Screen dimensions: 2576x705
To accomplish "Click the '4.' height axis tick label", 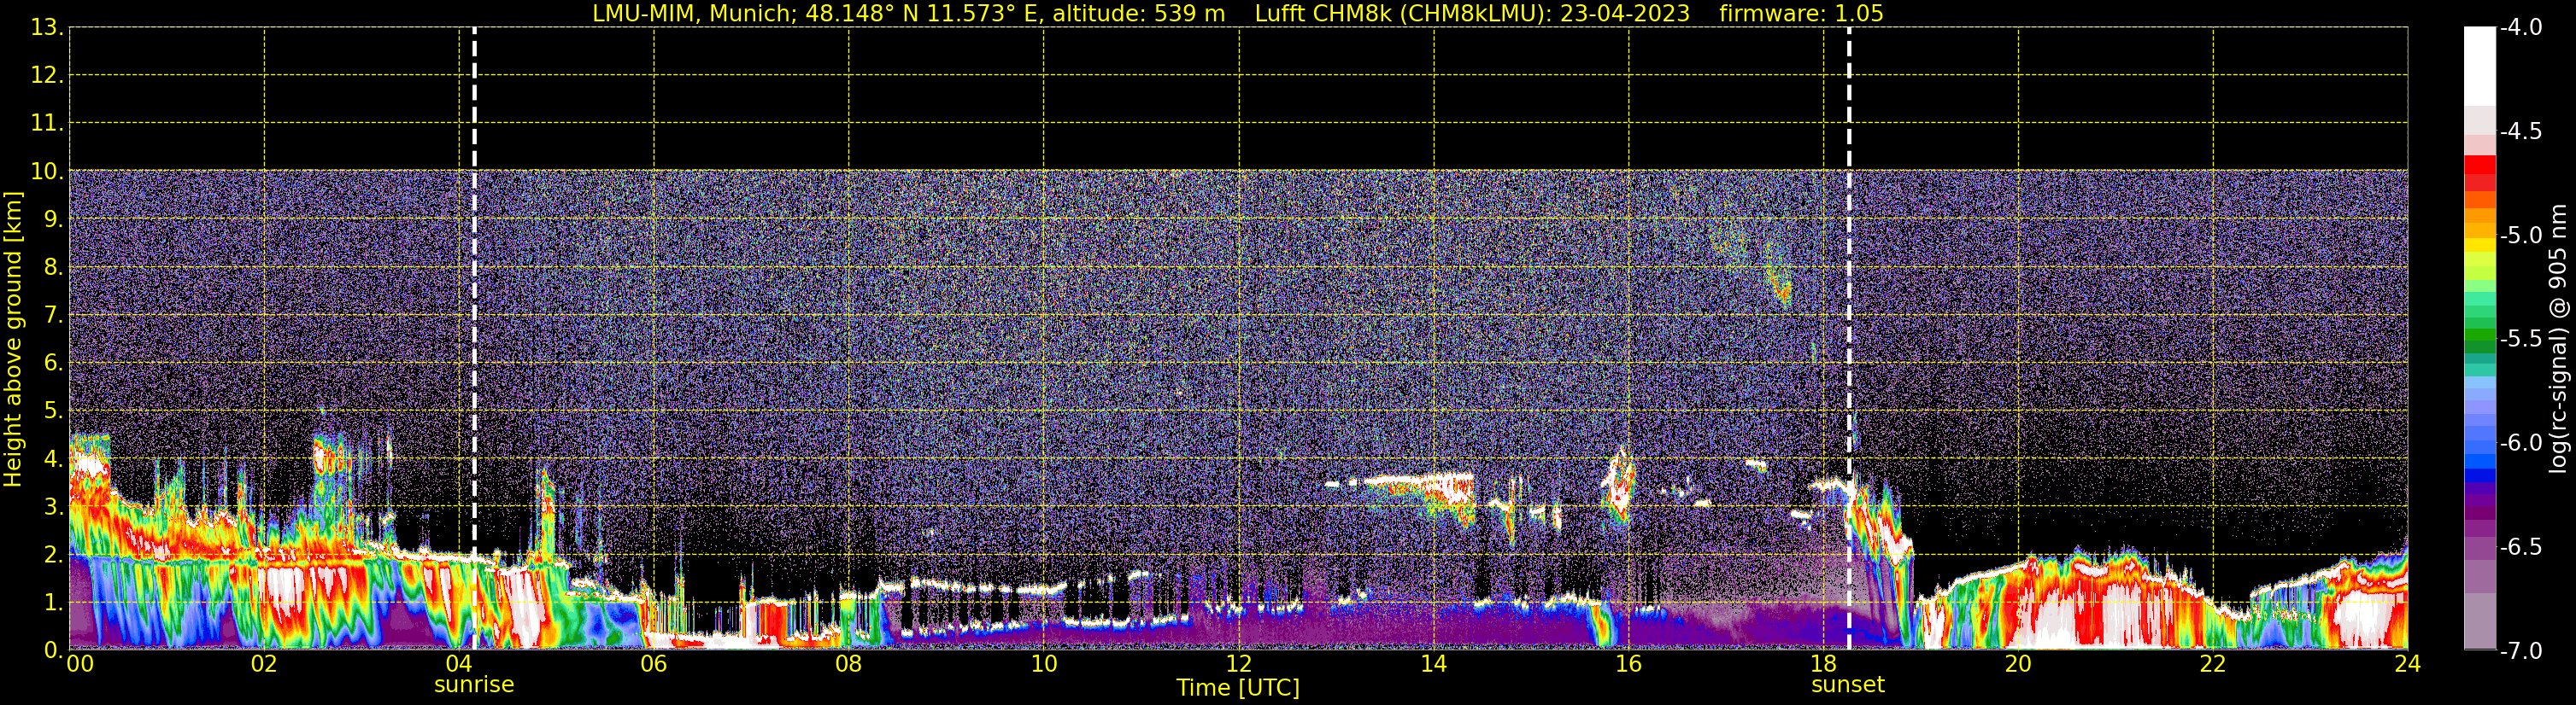I will click(52, 458).
